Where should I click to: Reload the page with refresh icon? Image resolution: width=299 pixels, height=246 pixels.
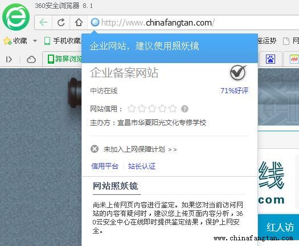click(x=61, y=23)
